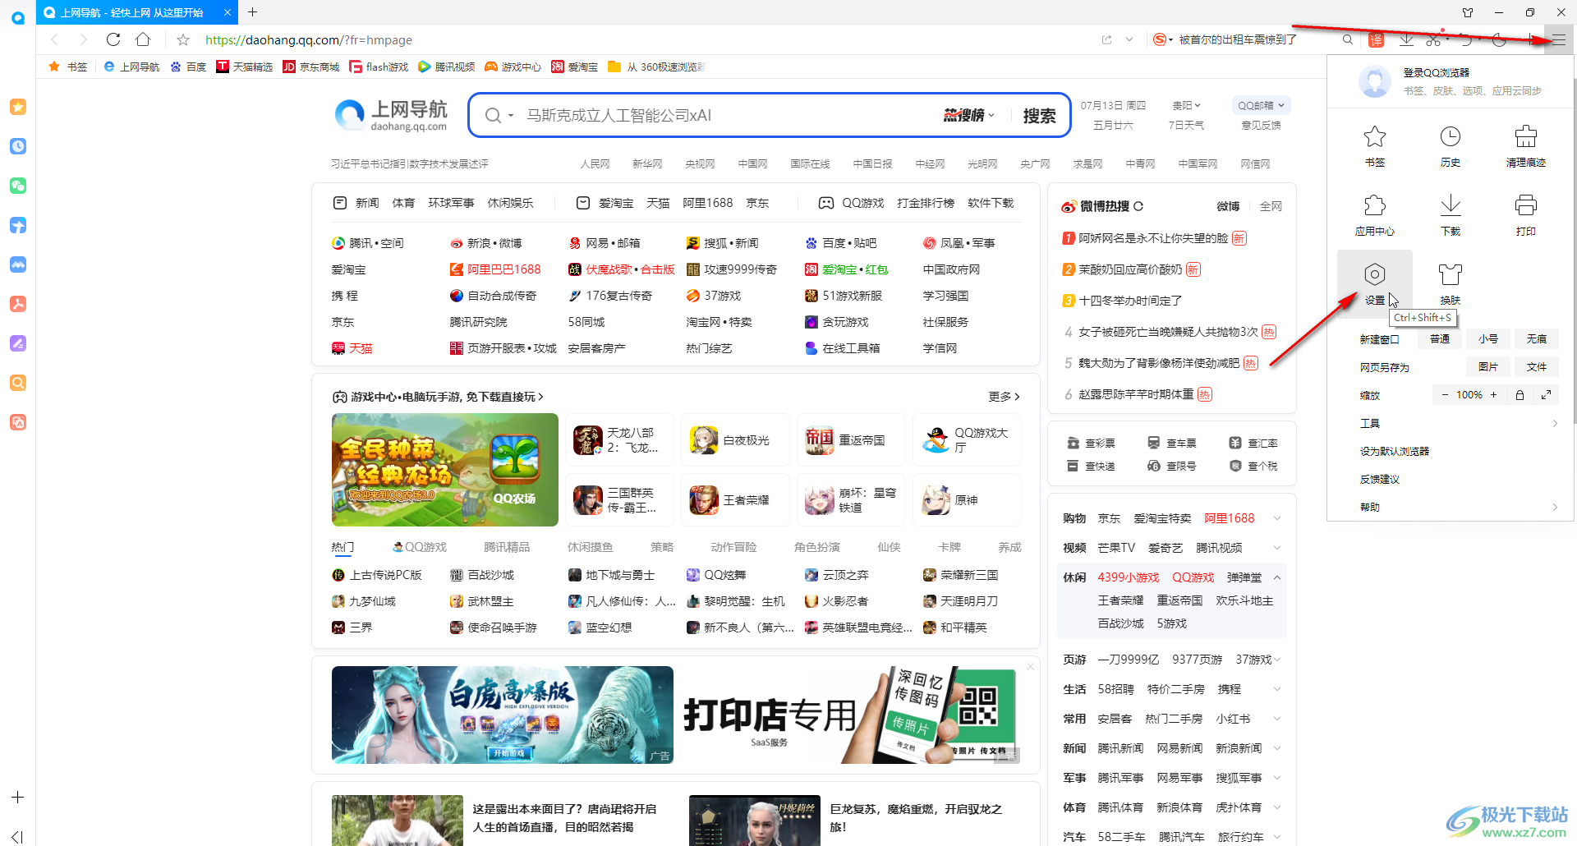Save the page as 文件
The width and height of the screenshot is (1577, 846).
1537,367
